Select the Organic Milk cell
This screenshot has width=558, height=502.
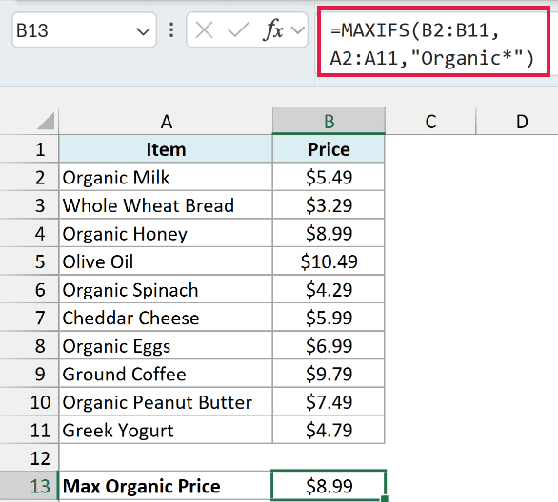click(x=166, y=177)
